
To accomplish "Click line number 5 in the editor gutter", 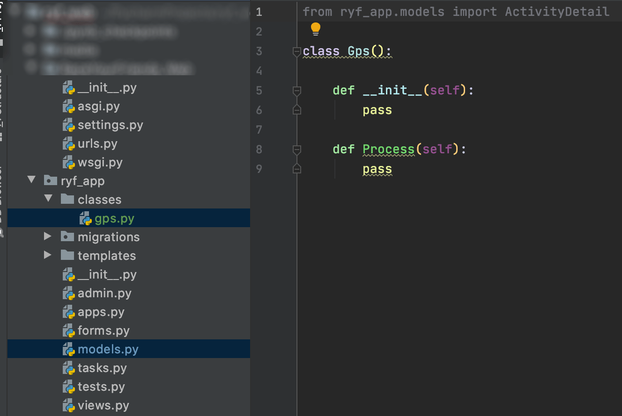I will tap(259, 91).
